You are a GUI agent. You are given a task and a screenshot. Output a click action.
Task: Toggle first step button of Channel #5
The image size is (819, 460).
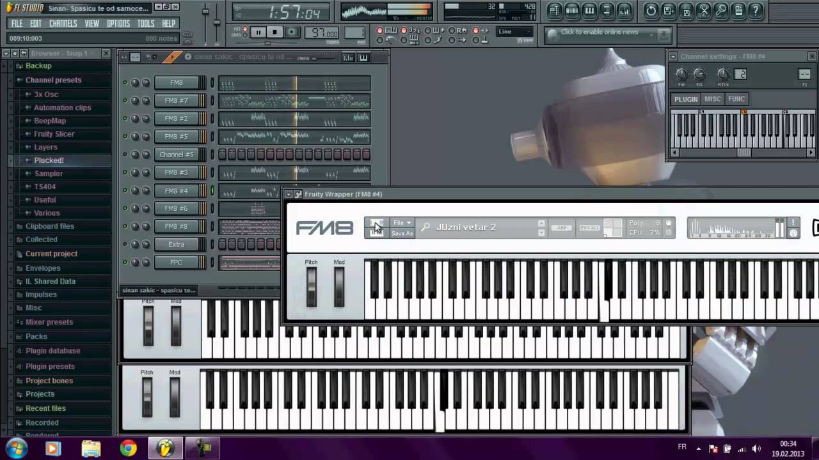223,154
